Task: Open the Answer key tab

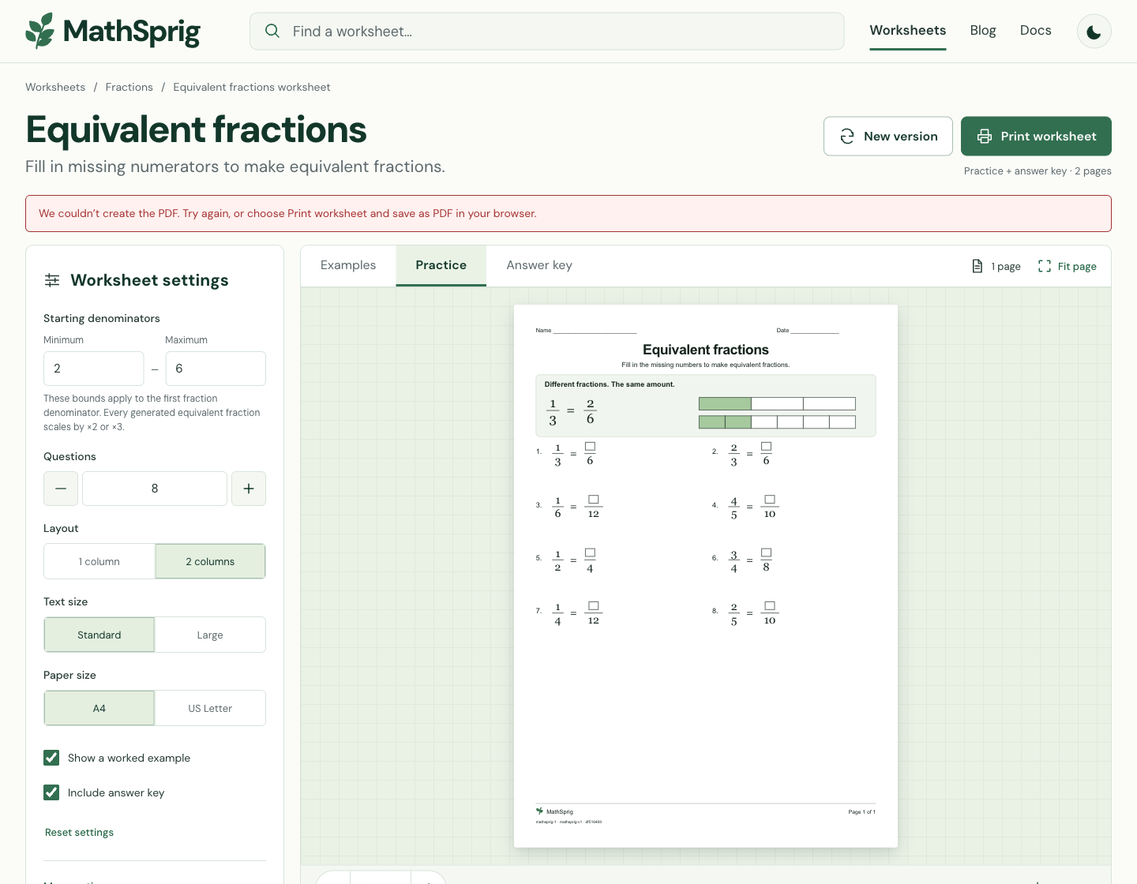Action: pos(539,265)
